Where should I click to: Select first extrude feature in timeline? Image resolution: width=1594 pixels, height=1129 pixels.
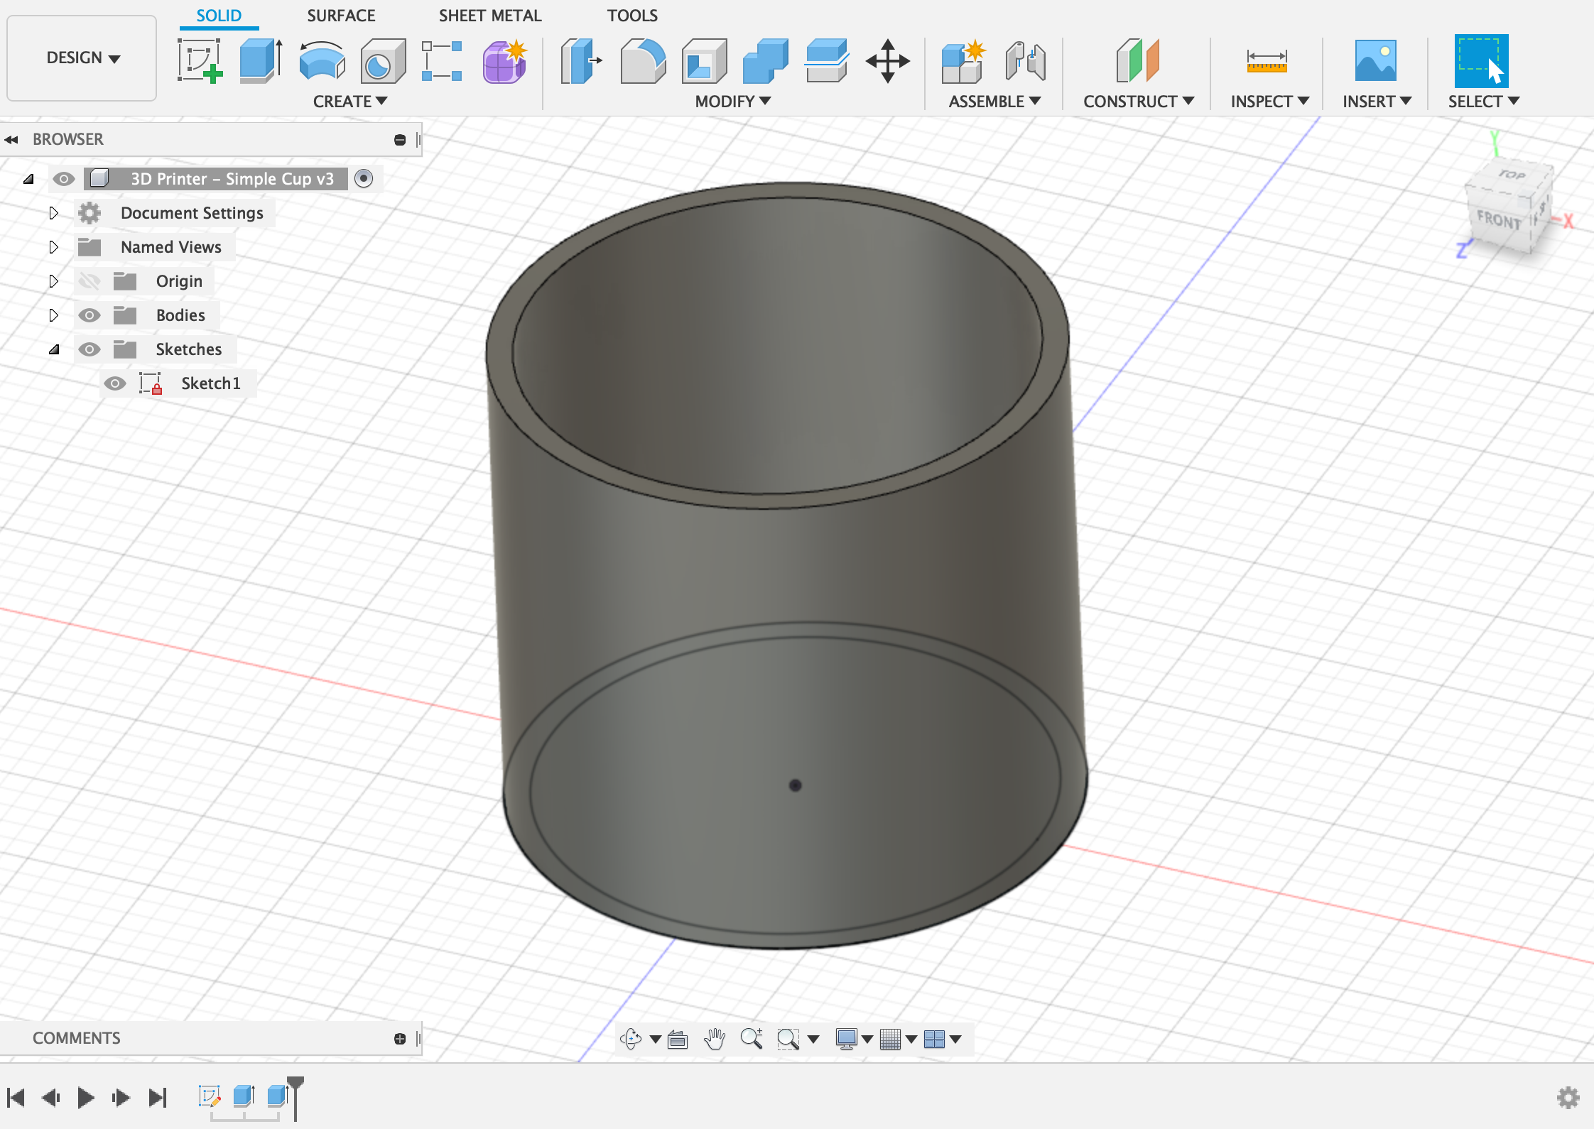[x=244, y=1096]
